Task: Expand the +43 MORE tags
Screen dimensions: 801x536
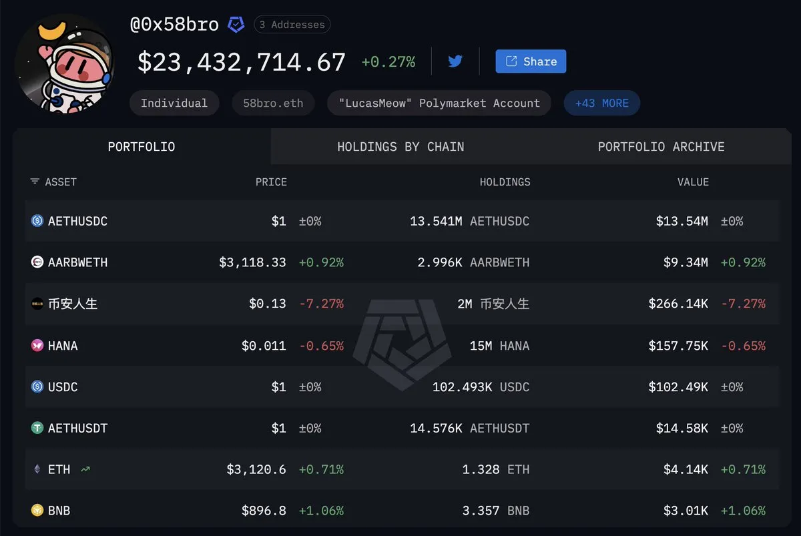Action: pyautogui.click(x=601, y=103)
